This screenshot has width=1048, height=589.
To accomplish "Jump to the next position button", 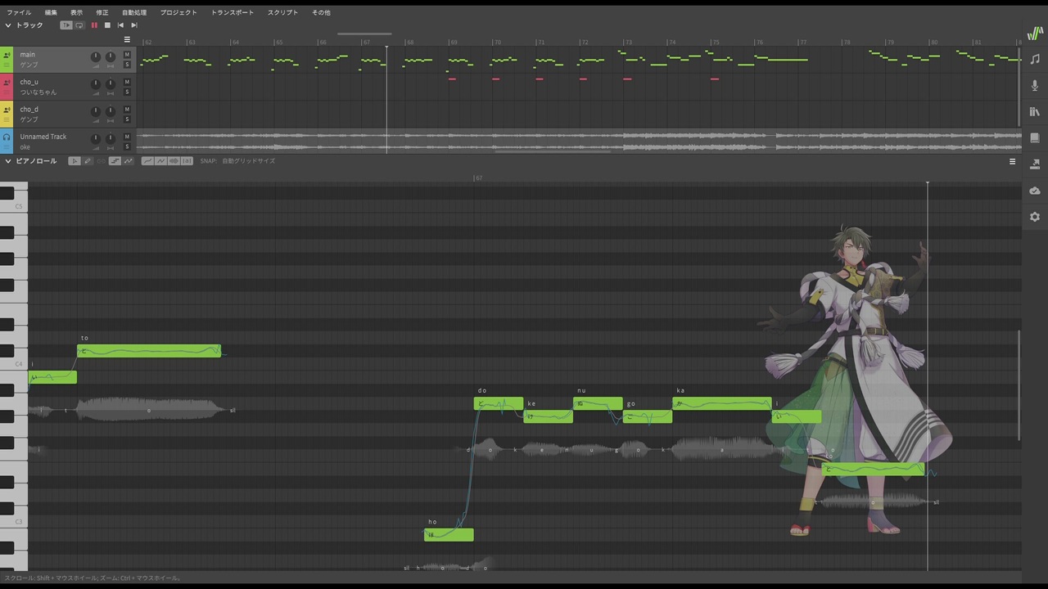I will coord(134,25).
